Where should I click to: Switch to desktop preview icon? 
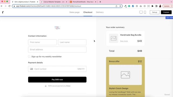pyautogui.click(x=141, y=12)
